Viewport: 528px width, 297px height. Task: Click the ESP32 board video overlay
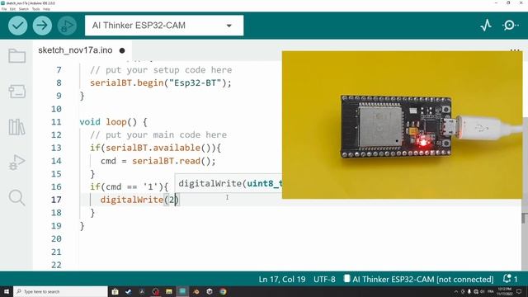(x=402, y=125)
